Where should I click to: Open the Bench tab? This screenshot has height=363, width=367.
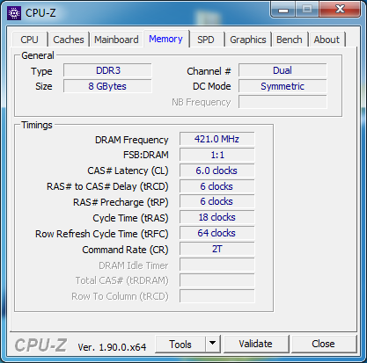290,40
